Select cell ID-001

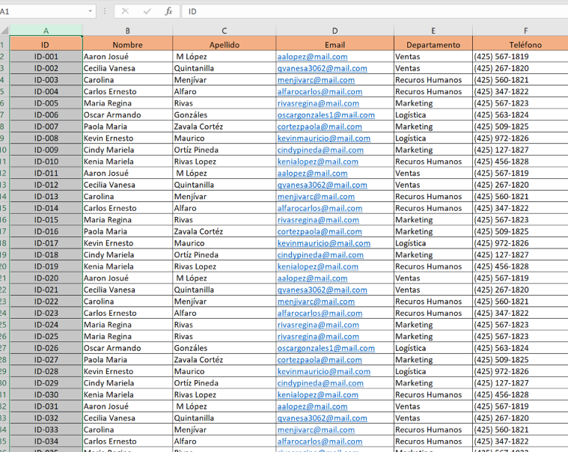tap(46, 57)
